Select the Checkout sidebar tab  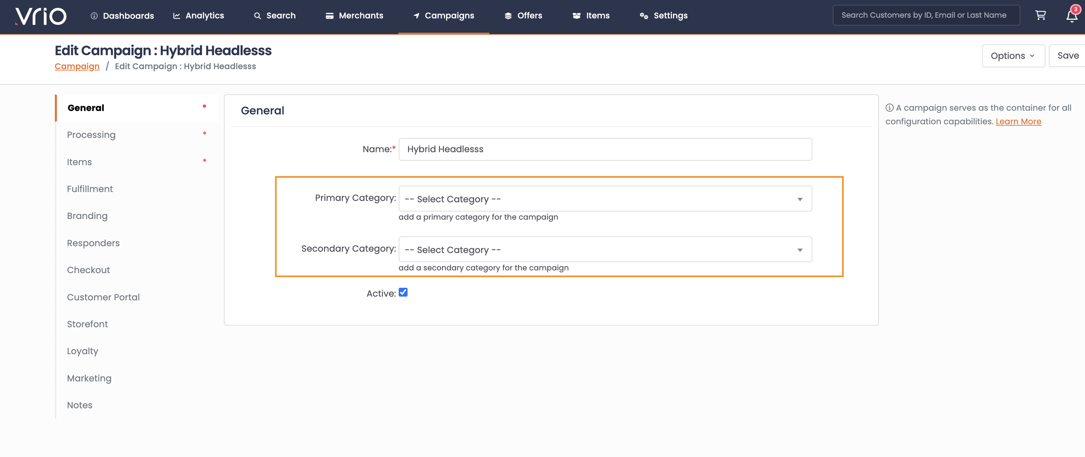pyautogui.click(x=137, y=270)
